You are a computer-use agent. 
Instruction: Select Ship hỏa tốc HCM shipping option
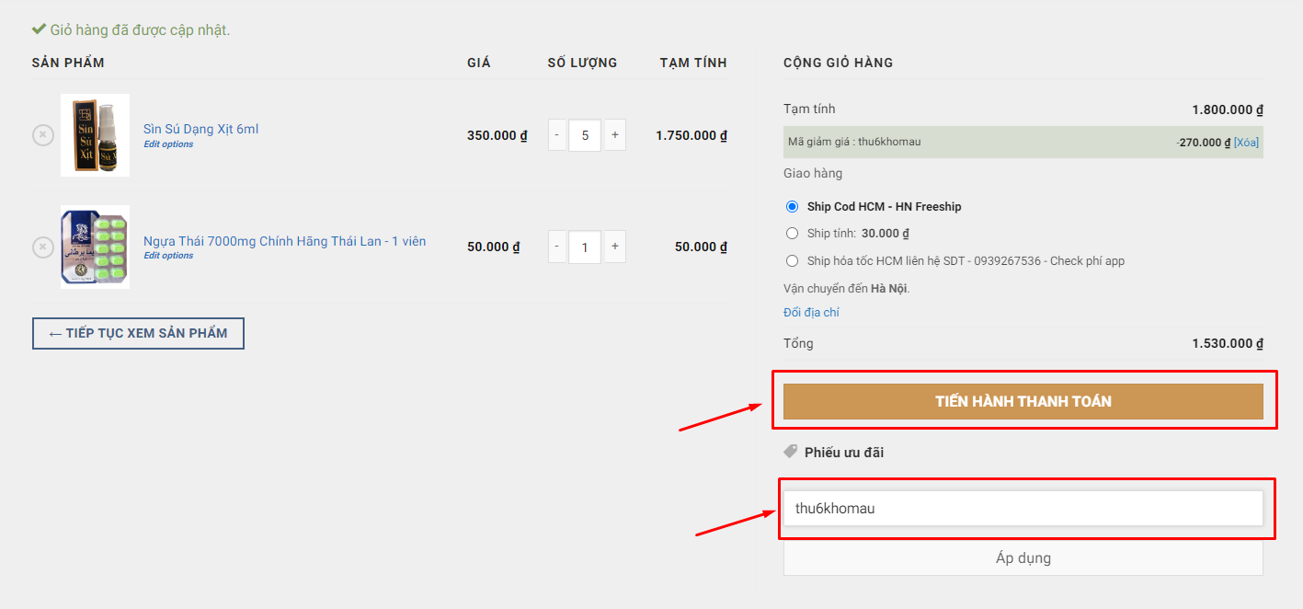(x=793, y=261)
